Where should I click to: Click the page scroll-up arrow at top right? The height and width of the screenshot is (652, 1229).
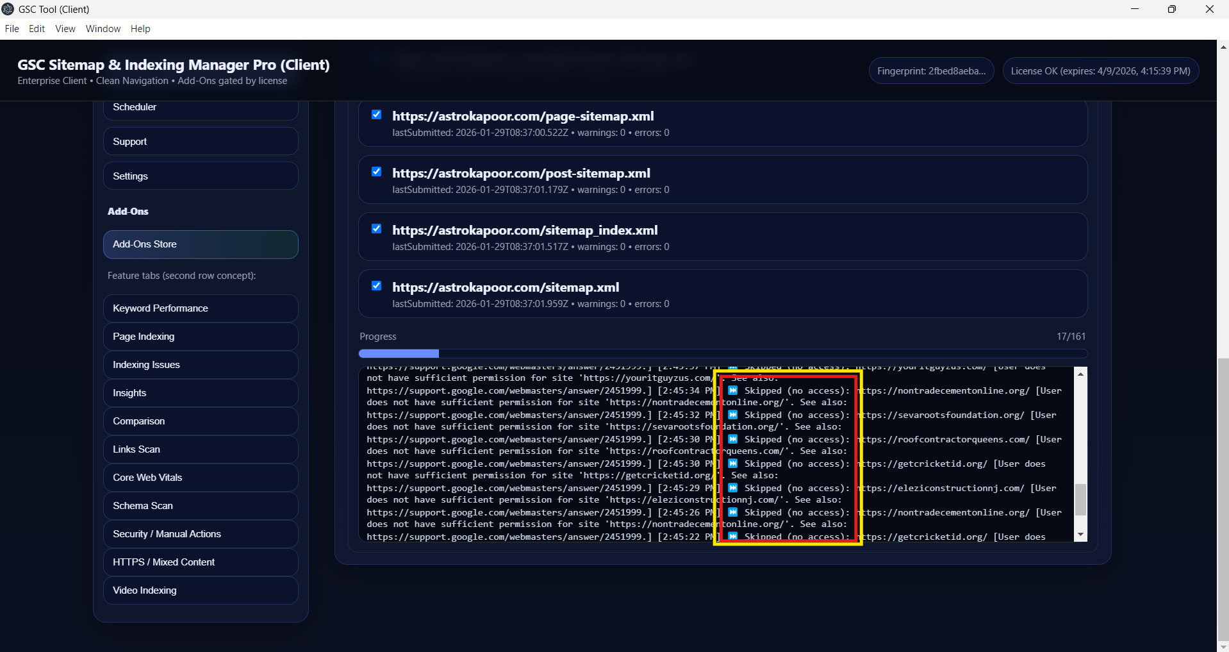pos(1223,47)
